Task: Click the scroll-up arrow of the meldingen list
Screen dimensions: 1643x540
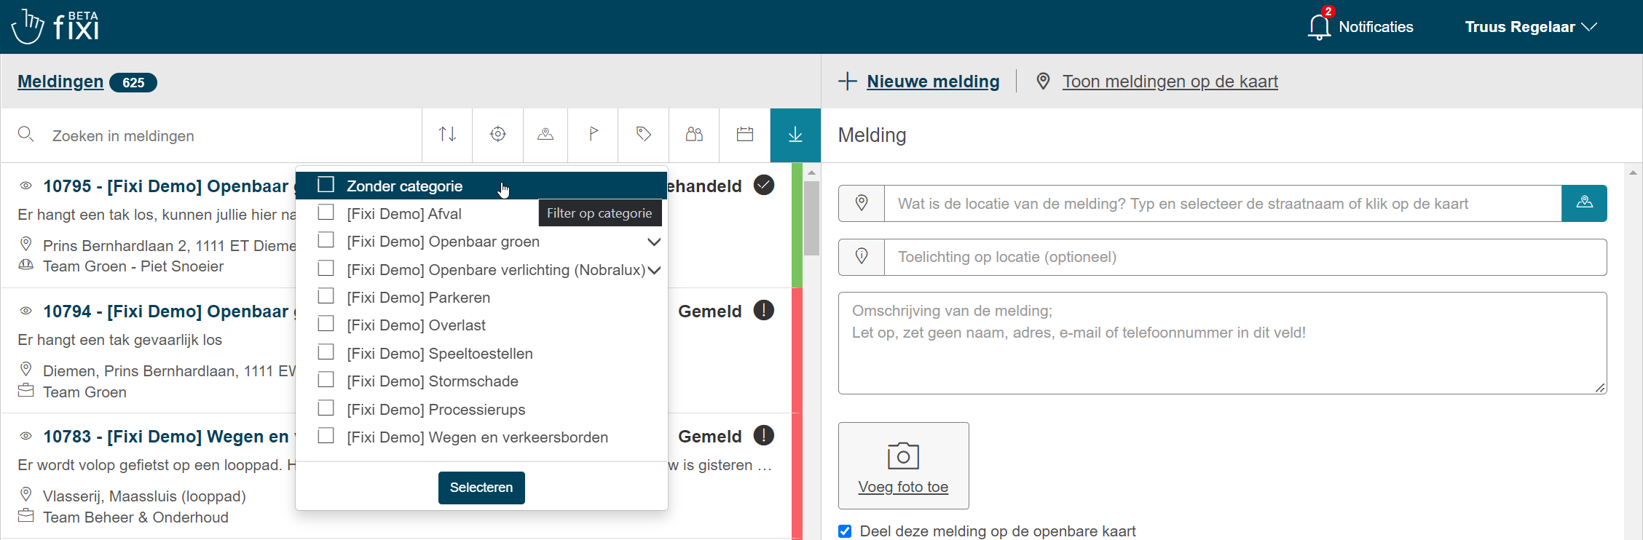Action: (x=811, y=172)
